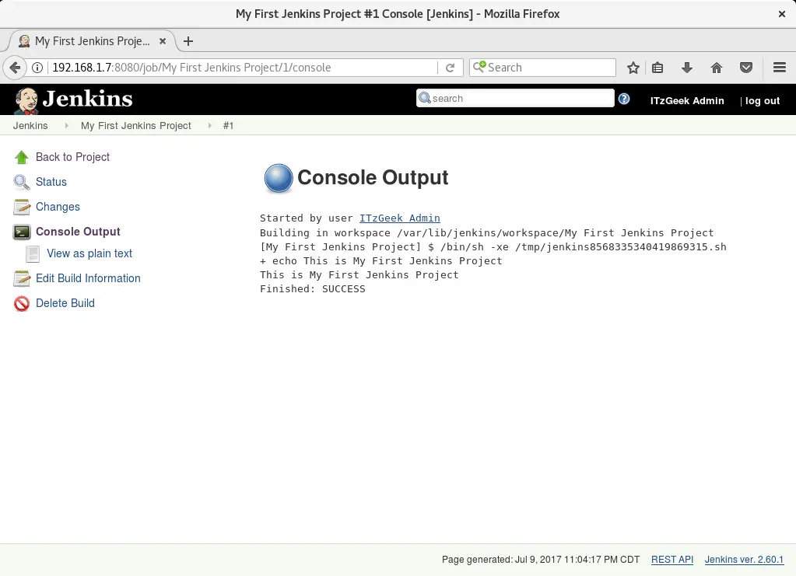The width and height of the screenshot is (796, 576).
Task: Click the Page generated timestamp text
Action: [541, 559]
